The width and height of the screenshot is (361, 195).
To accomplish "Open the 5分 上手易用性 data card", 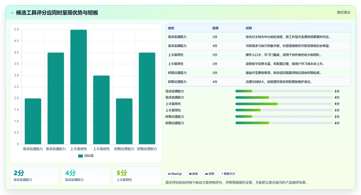I will 137,175.
